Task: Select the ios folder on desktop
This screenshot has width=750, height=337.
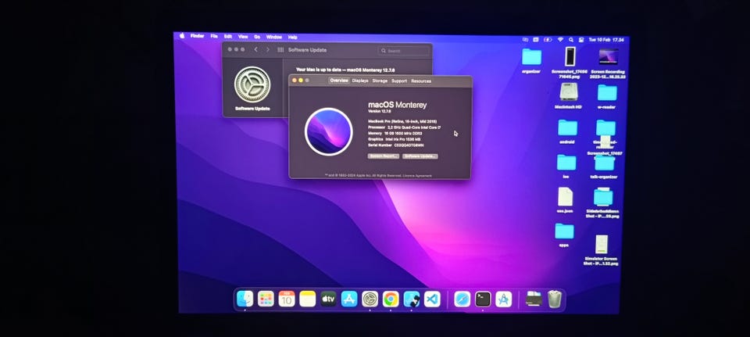Action: pos(566,163)
